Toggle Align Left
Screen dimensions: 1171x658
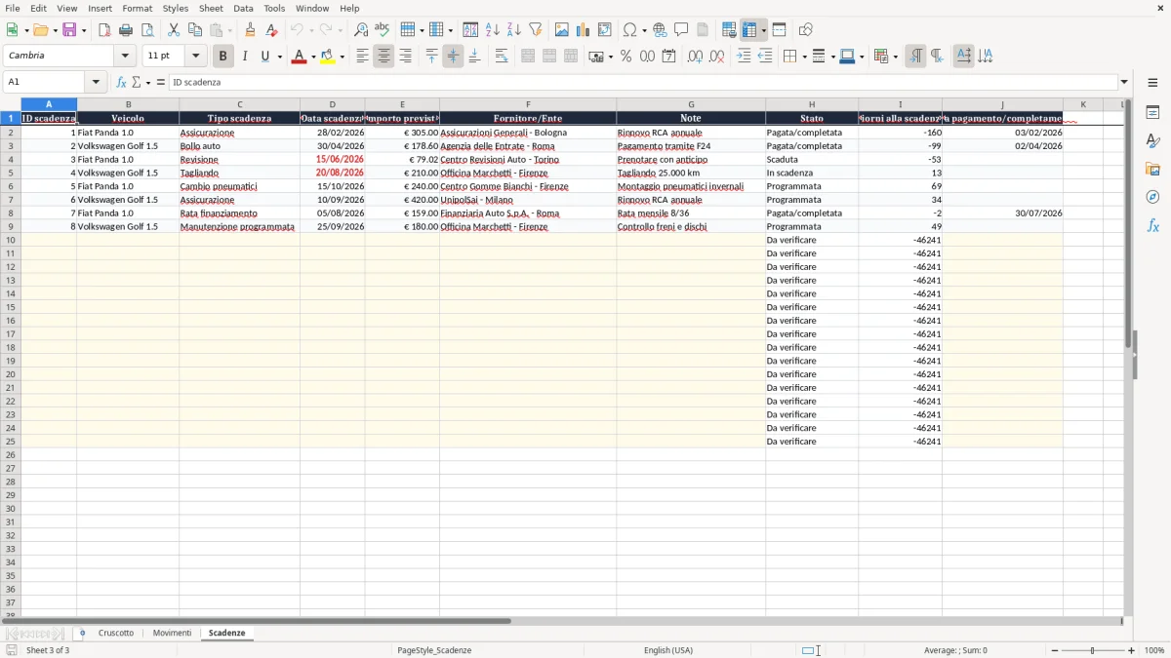tap(362, 57)
